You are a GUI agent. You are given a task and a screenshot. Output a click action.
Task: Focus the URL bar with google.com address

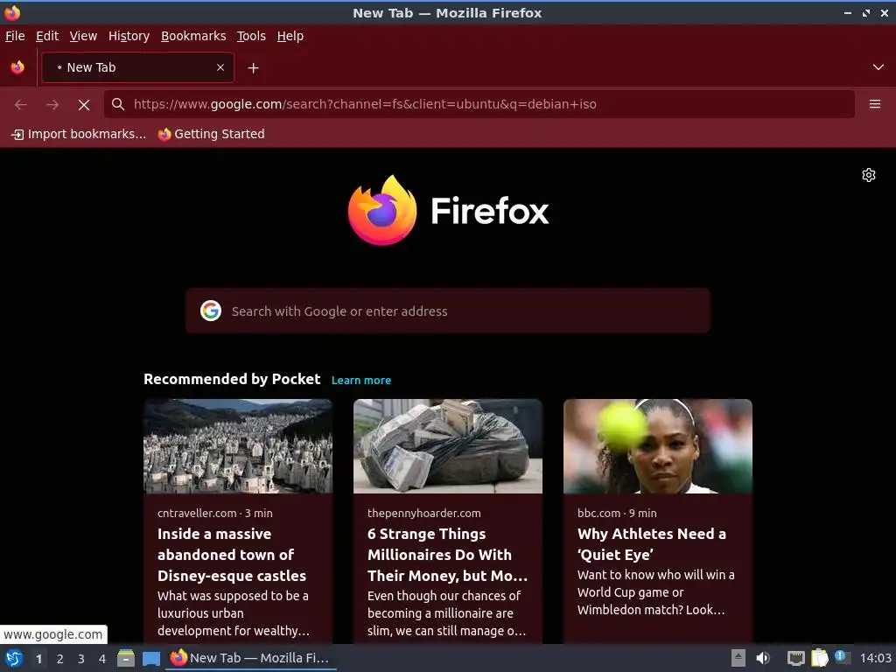coord(479,104)
